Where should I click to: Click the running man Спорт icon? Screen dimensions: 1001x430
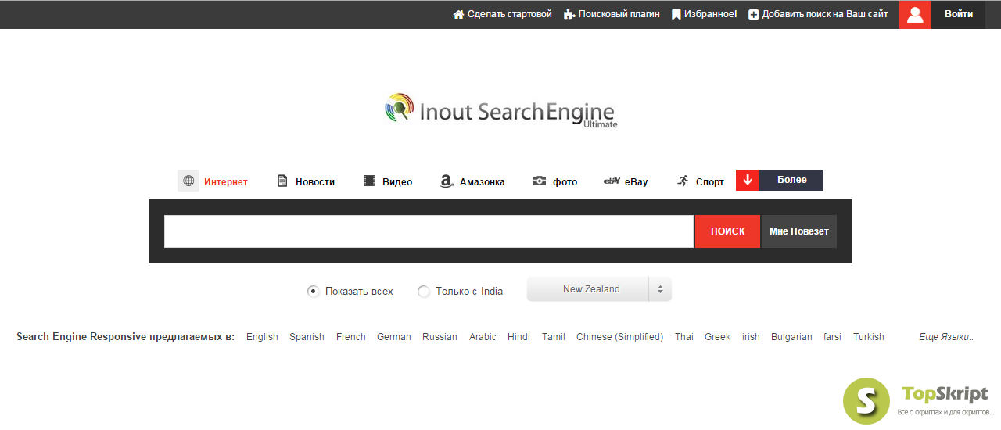[683, 181]
